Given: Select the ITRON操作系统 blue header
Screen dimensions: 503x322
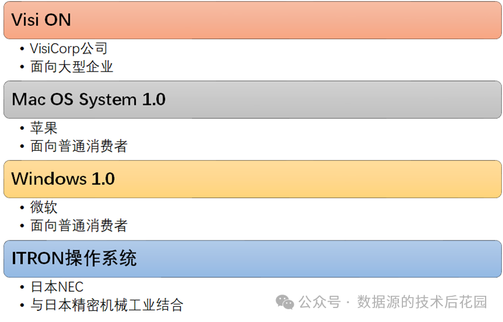Looking at the screenshot, I should (x=251, y=258).
